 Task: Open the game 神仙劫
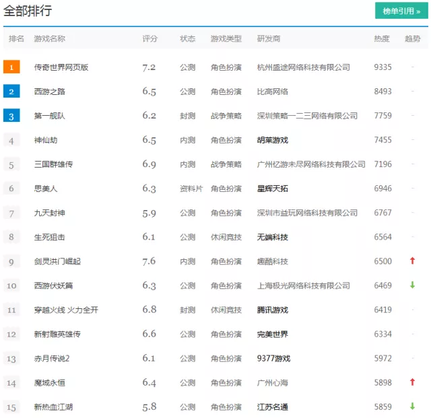click(x=46, y=140)
